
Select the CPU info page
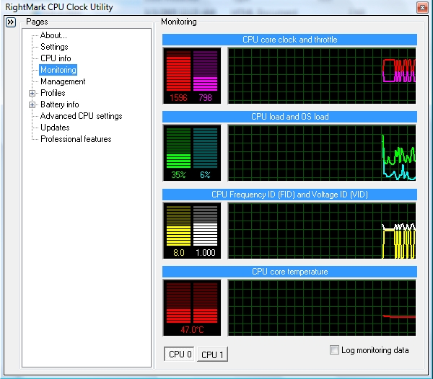point(56,58)
